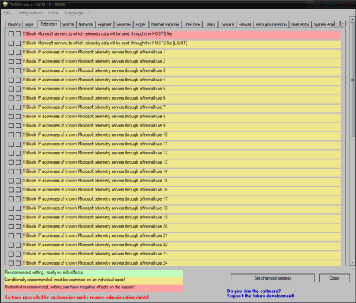Switch to the Apps tab
The width and height of the screenshot is (356, 303).
[x=29, y=24]
